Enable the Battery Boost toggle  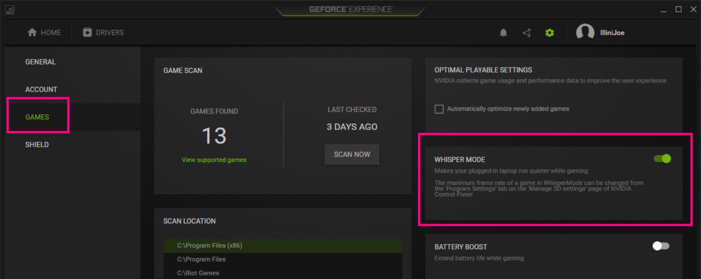(x=661, y=246)
